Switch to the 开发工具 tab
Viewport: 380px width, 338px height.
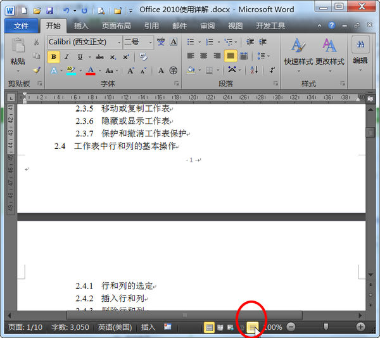(270, 26)
